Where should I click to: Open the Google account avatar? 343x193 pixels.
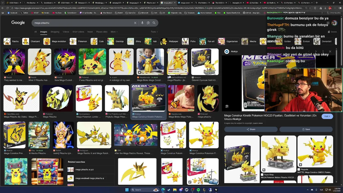click(334, 23)
